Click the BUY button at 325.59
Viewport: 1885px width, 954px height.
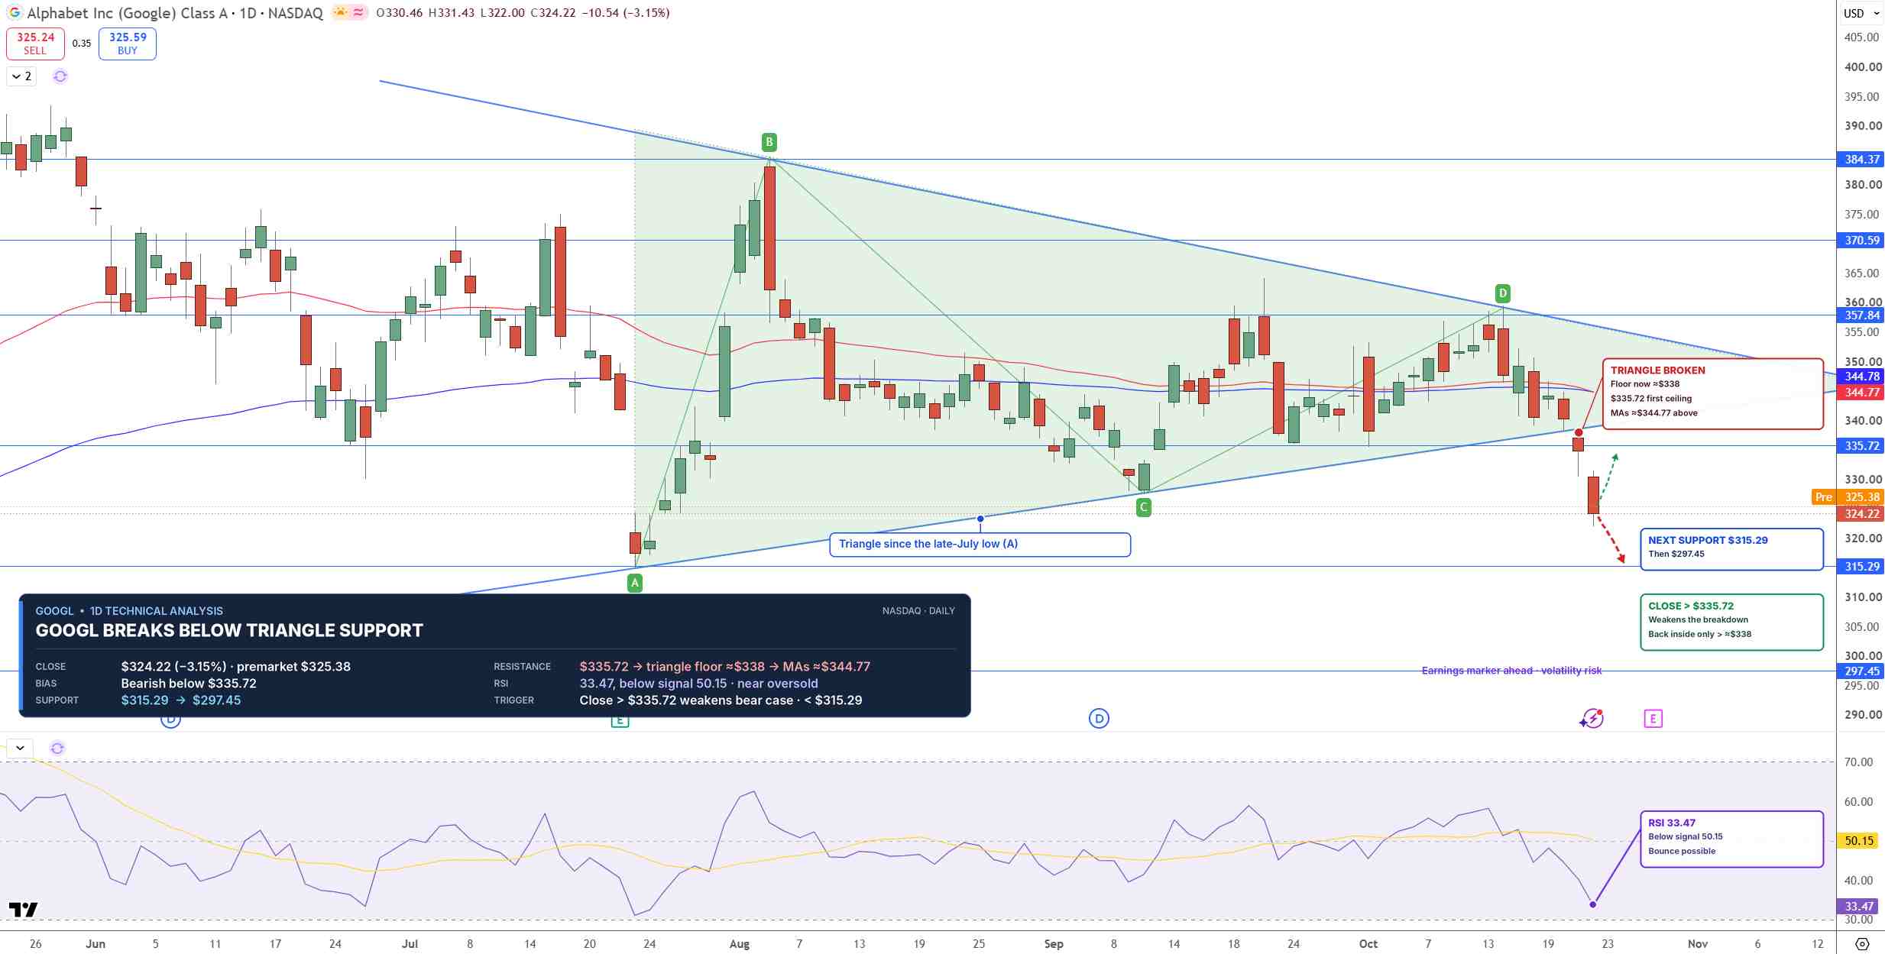point(128,44)
